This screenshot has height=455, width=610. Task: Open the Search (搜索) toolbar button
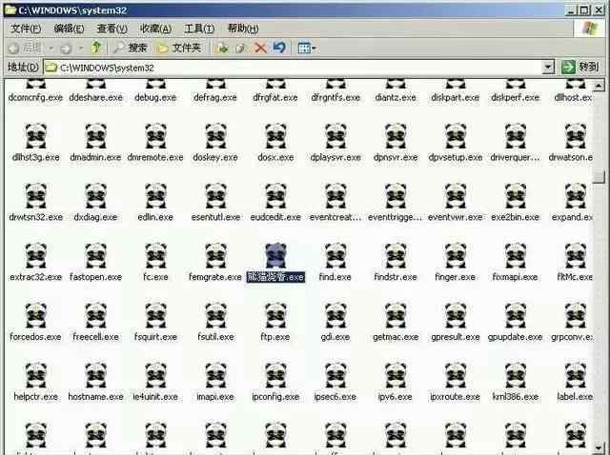(131, 48)
